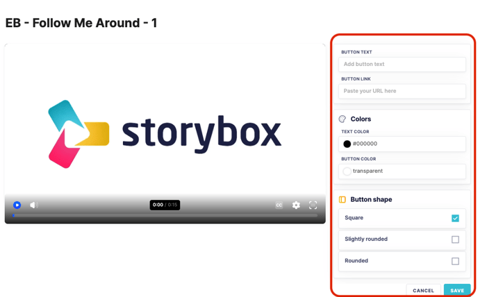Enter fullscreen mode on the video

[x=313, y=205]
